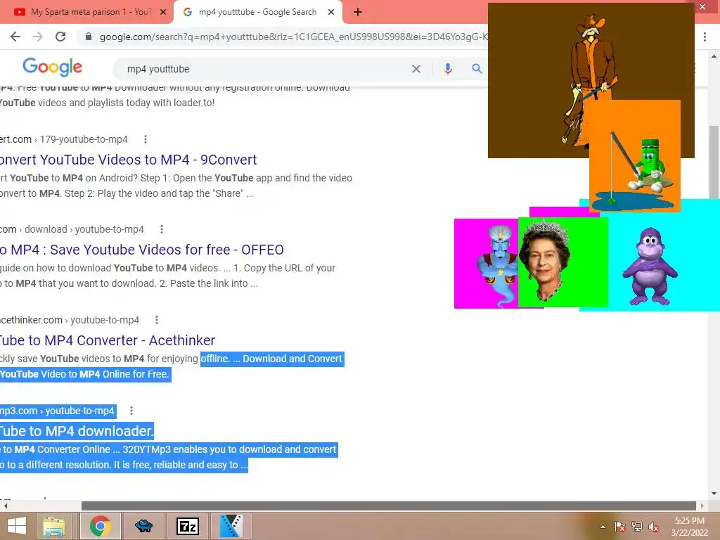Open the video editor taskbar app
Screen dimensions: 720x540
pyautogui.click(x=231, y=526)
